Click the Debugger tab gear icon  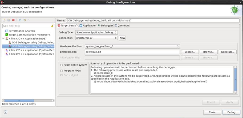click(99, 26)
